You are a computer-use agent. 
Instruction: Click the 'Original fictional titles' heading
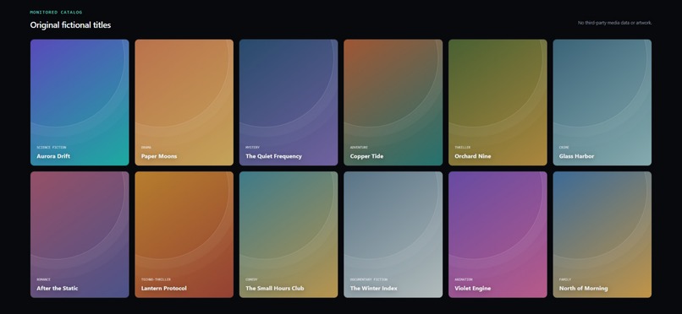point(70,25)
